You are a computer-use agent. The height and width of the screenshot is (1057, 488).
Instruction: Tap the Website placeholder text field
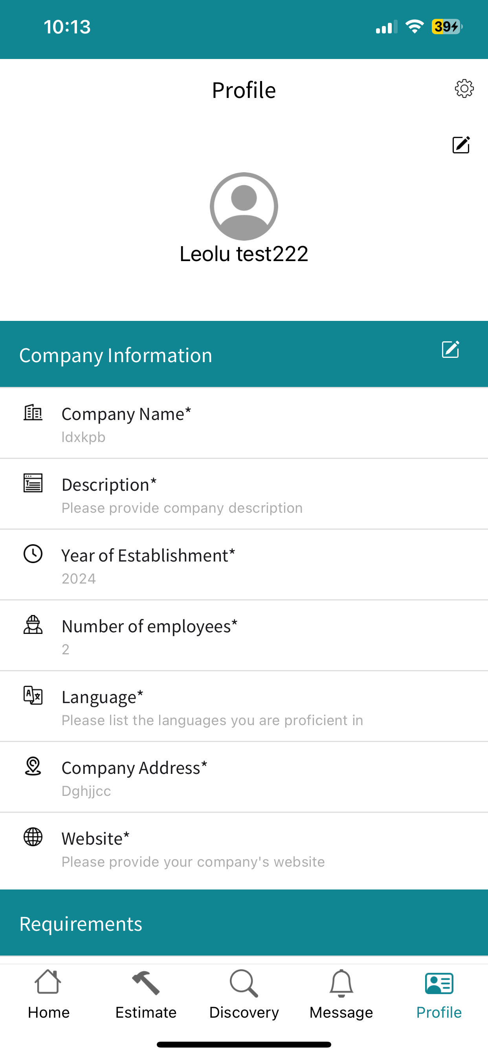click(x=193, y=862)
